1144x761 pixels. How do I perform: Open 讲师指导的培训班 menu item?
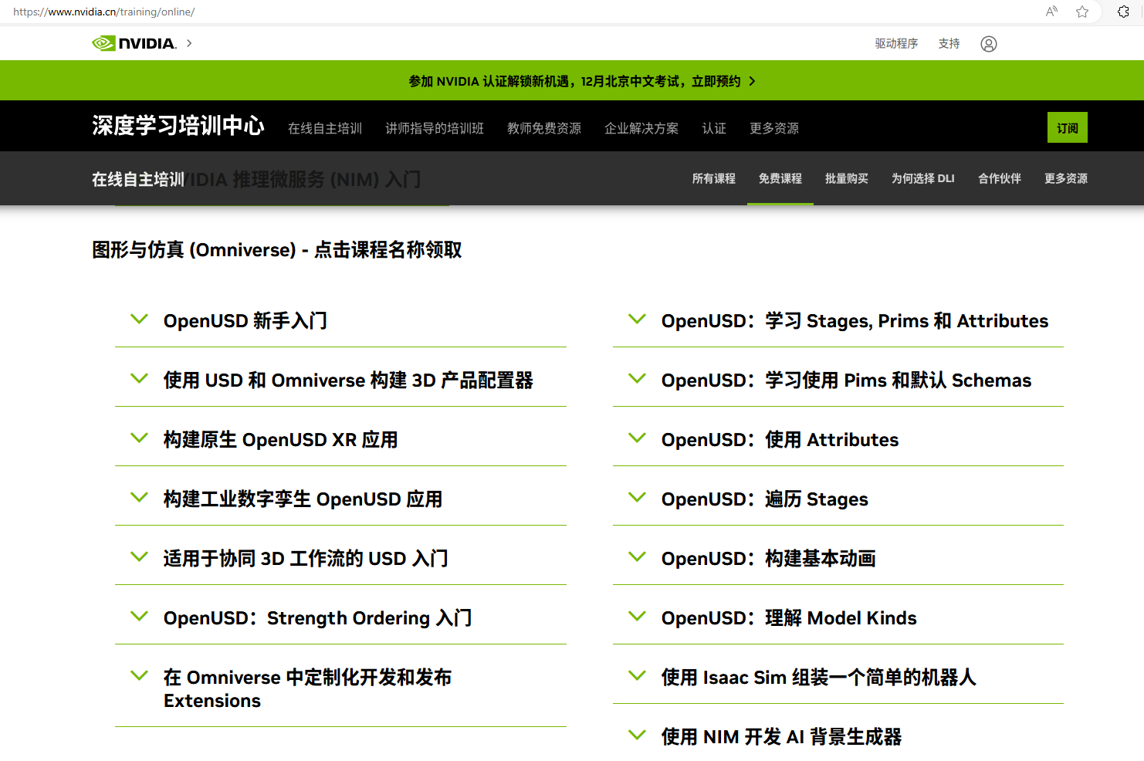(x=435, y=128)
